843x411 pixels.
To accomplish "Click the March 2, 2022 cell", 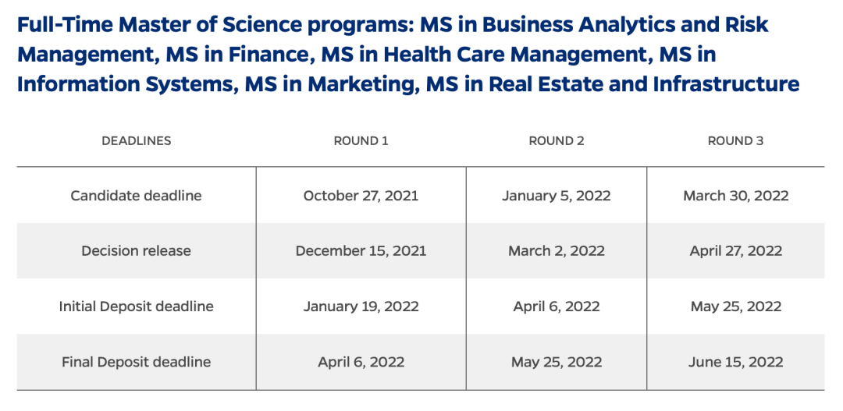I will point(557,251).
